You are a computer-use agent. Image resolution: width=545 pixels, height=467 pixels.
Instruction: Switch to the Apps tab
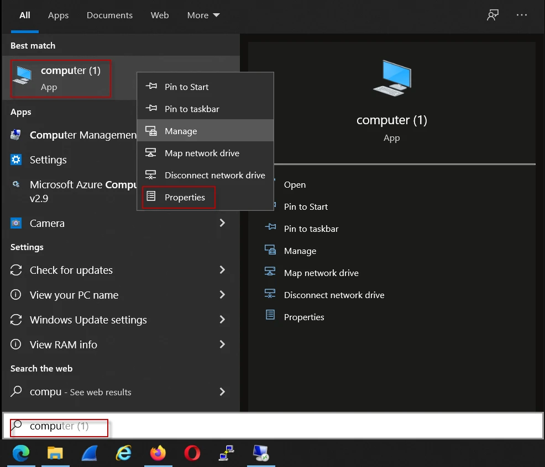coord(58,15)
